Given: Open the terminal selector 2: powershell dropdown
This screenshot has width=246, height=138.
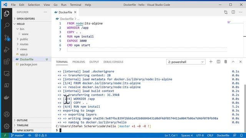Looking at the screenshot, I should (186, 62).
